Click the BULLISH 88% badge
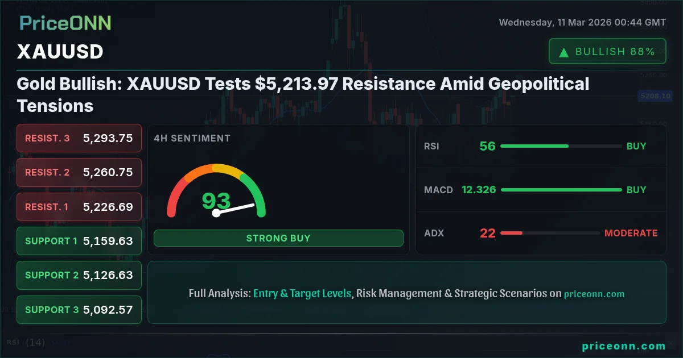 [x=607, y=52]
